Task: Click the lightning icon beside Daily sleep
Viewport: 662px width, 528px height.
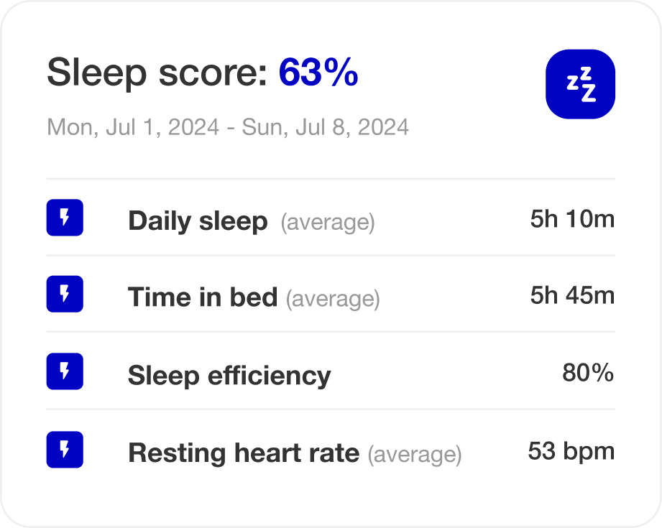Action: 65,218
